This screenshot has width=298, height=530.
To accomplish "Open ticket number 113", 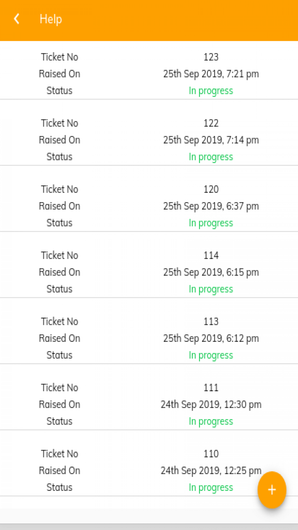I will (211, 322).
